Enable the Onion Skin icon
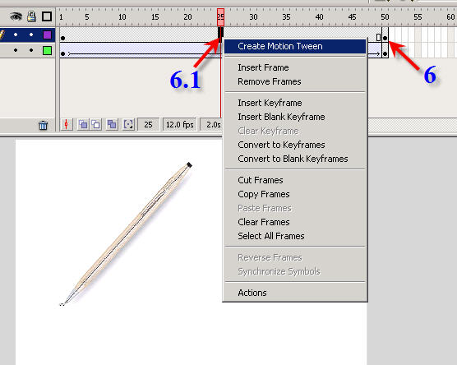 (x=83, y=125)
